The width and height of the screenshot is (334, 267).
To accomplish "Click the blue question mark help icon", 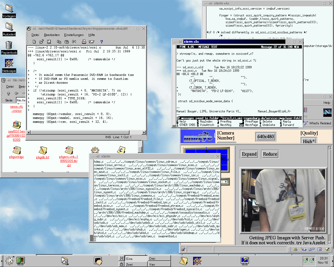I will [102, 42].
